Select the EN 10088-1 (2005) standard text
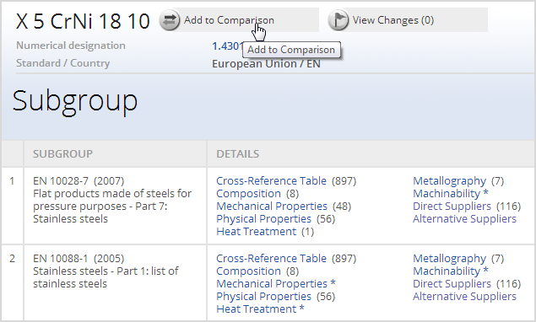The height and width of the screenshot is (322, 536). (x=79, y=258)
